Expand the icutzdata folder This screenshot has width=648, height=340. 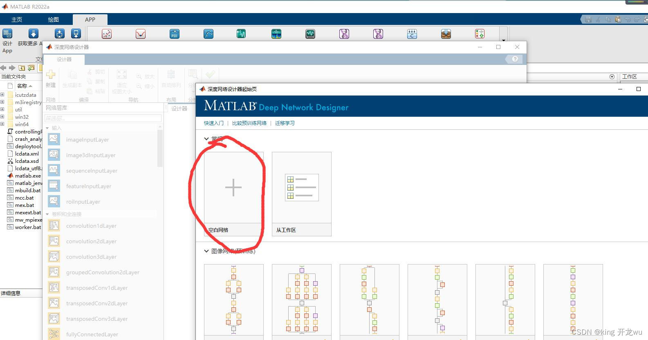coord(2,95)
